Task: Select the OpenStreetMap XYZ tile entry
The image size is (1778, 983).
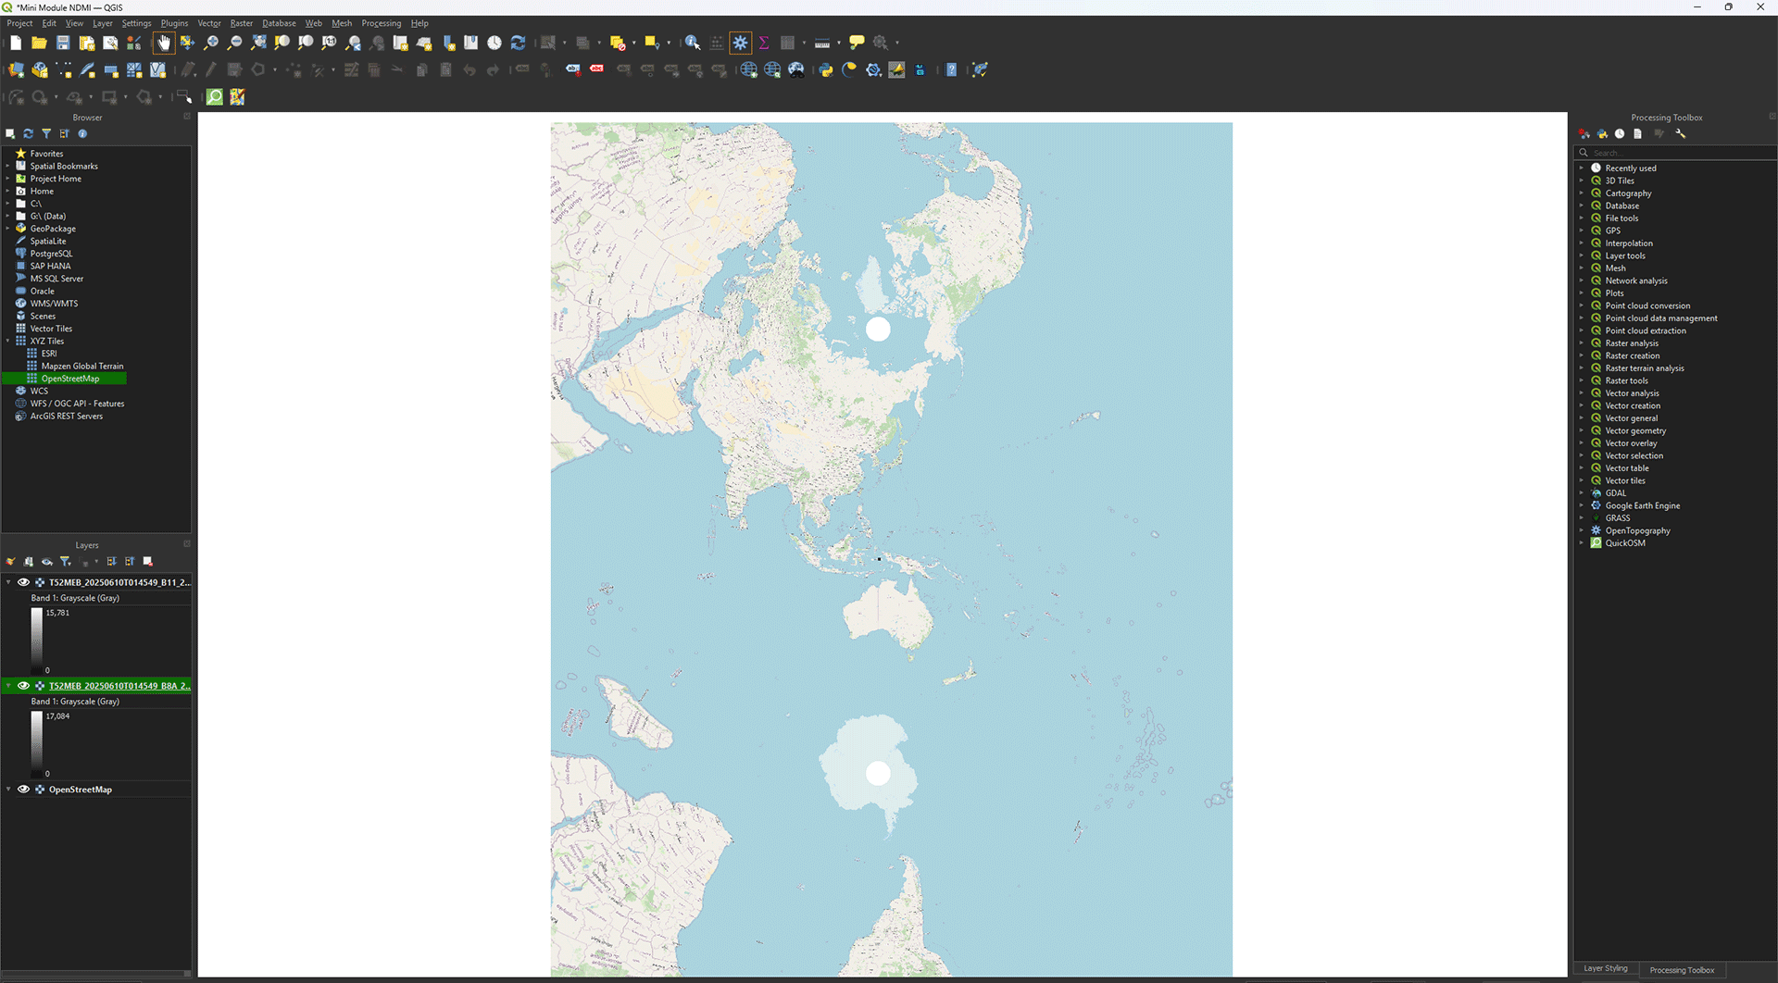Action: (x=69, y=379)
